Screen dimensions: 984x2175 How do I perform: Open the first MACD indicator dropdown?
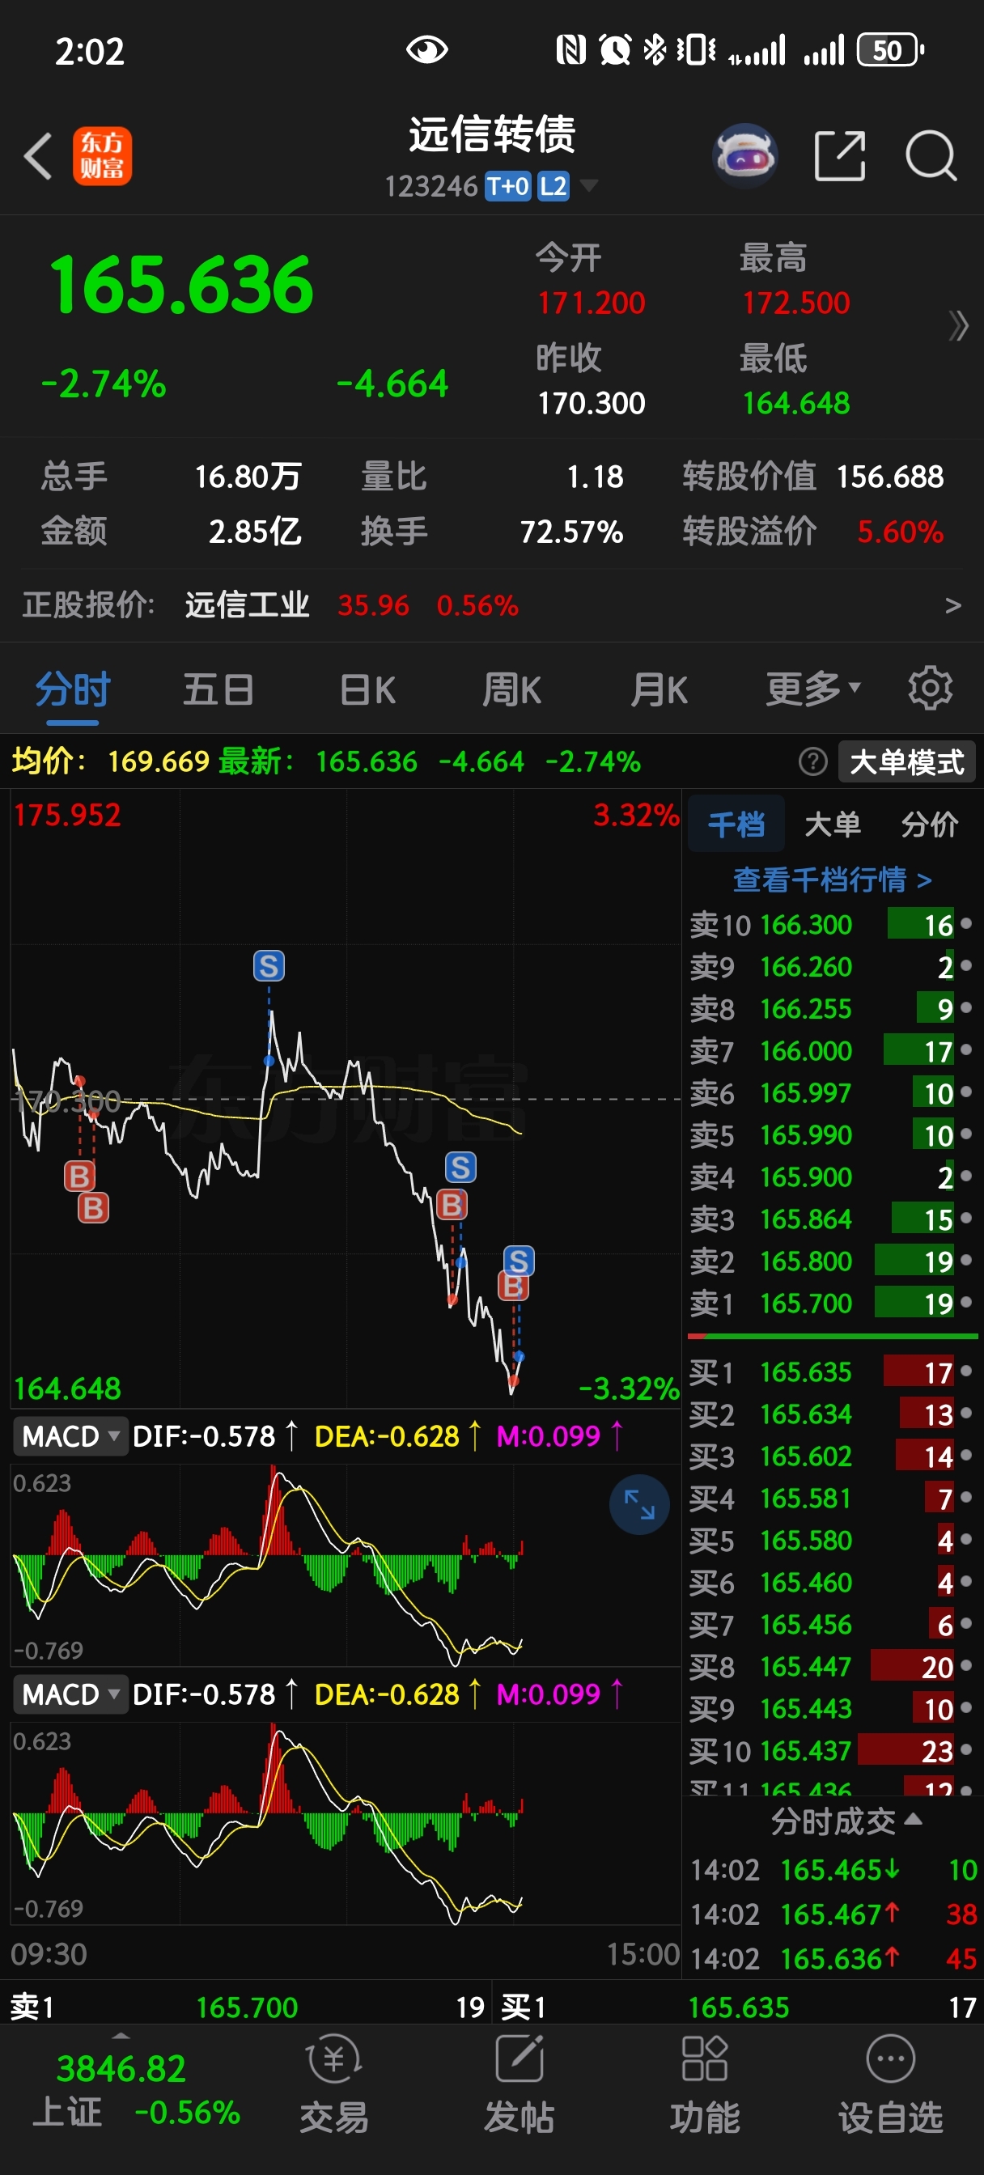(71, 1435)
